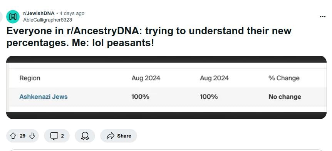
Task: Click the 4 days ago timestamp
Action: 72,13
